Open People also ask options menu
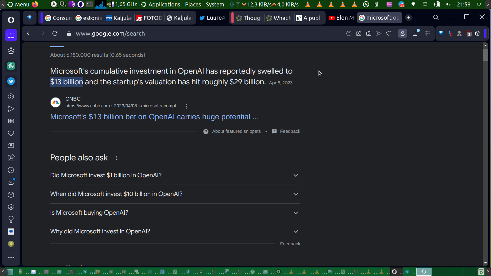The width and height of the screenshot is (491, 276). point(117,158)
